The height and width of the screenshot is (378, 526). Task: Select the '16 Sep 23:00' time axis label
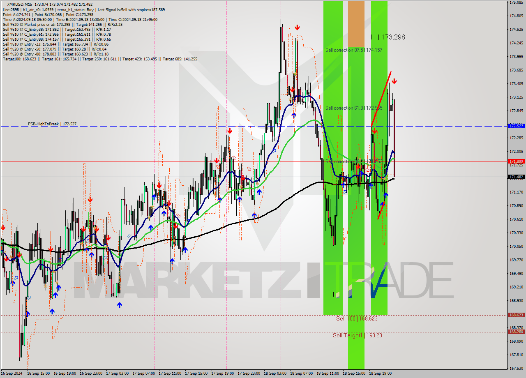click(x=91, y=373)
